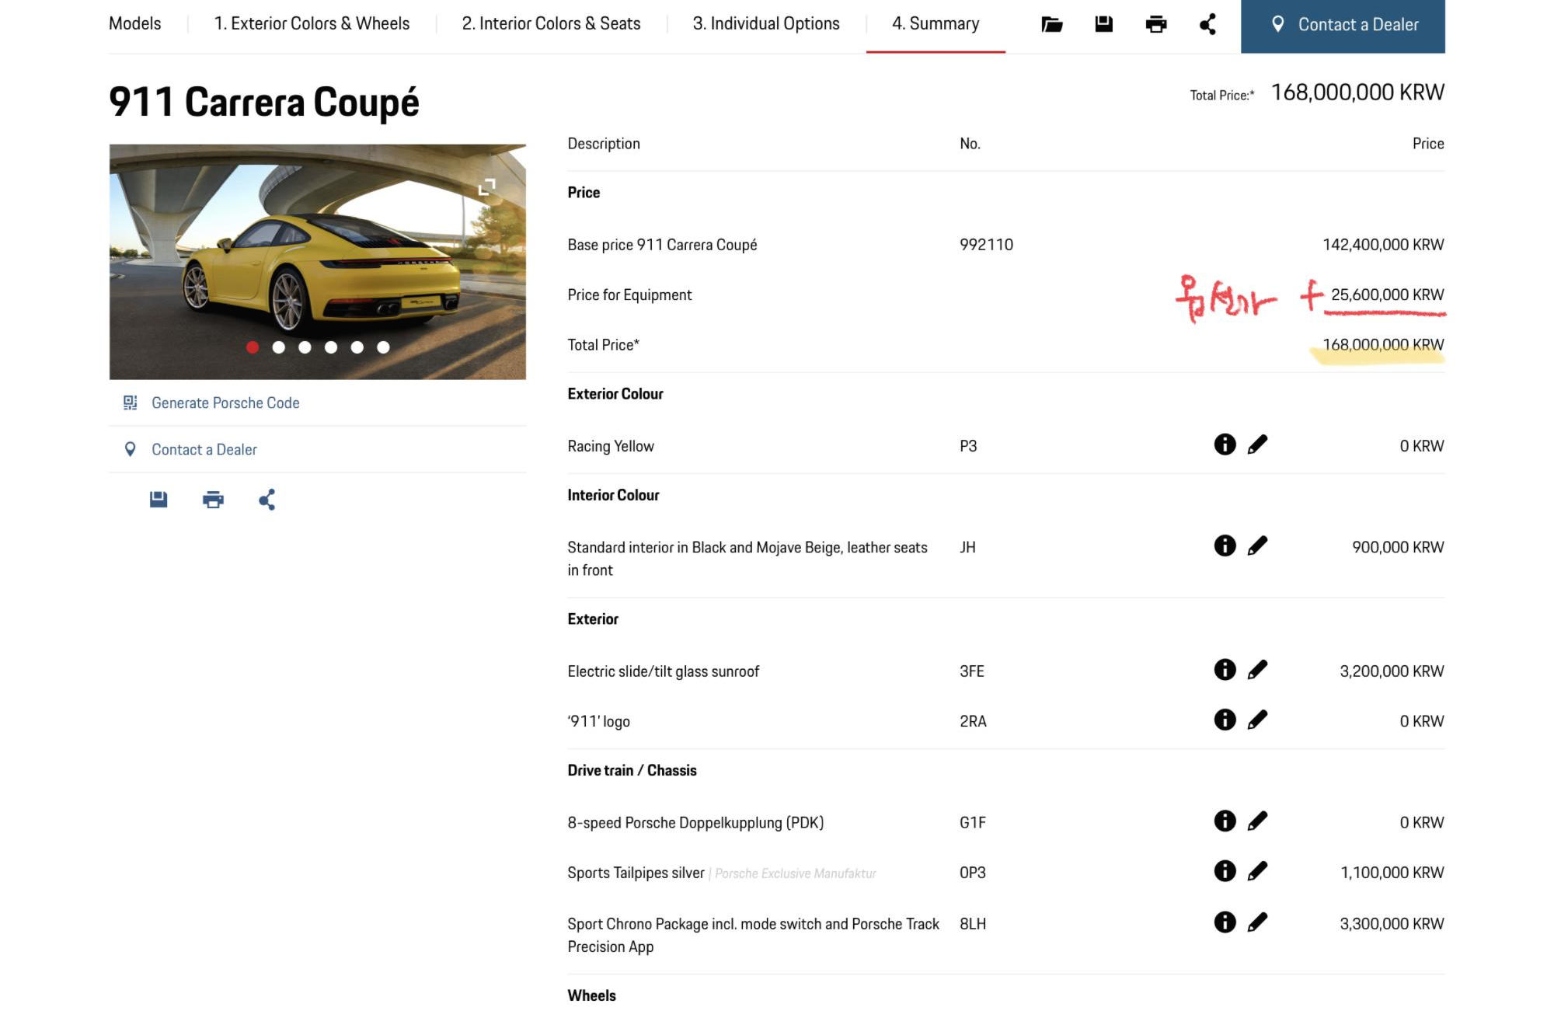Viewport: 1554px width, 1025px height.
Task: Select the second car image carousel dot
Action: [279, 347]
